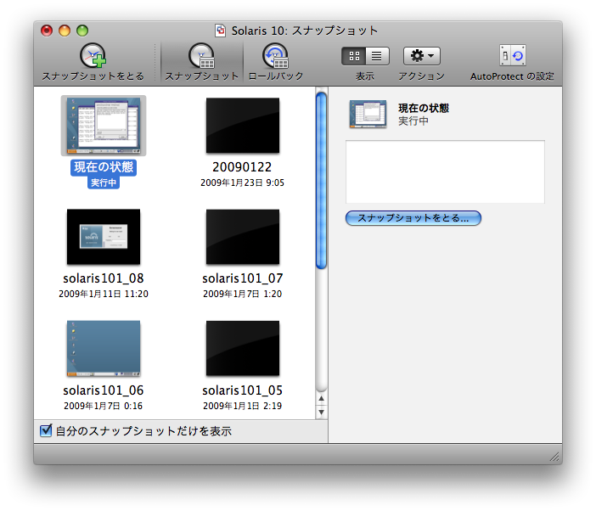Click the blue vertical scrollbar thumb
This screenshot has width=596, height=511.
click(x=321, y=181)
